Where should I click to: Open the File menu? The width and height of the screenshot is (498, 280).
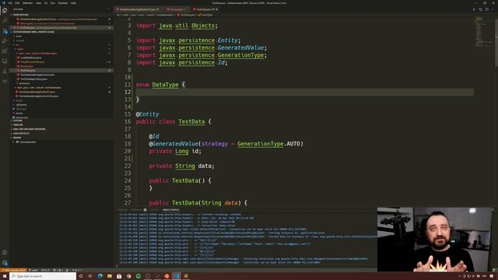click(10, 3)
